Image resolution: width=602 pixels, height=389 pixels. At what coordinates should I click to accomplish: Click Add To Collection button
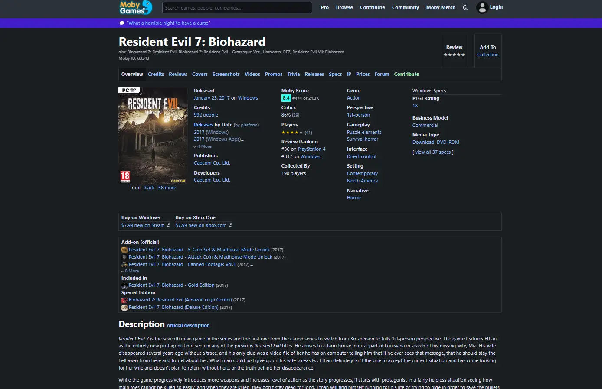tap(488, 51)
